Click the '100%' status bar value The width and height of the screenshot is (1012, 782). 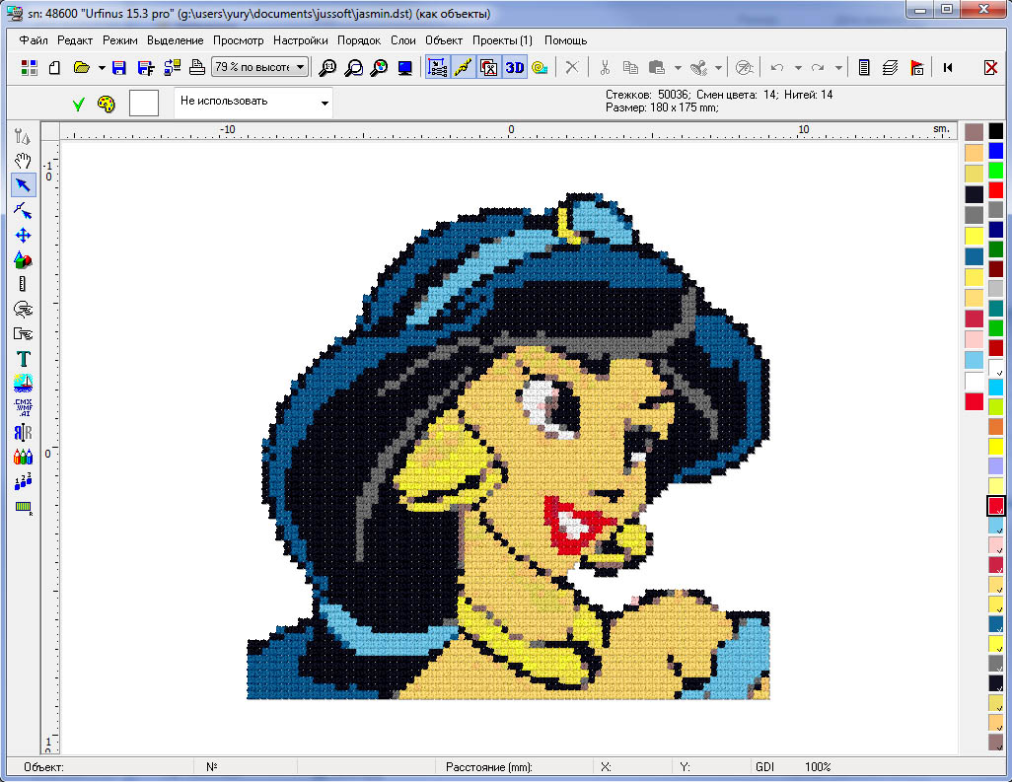click(818, 767)
